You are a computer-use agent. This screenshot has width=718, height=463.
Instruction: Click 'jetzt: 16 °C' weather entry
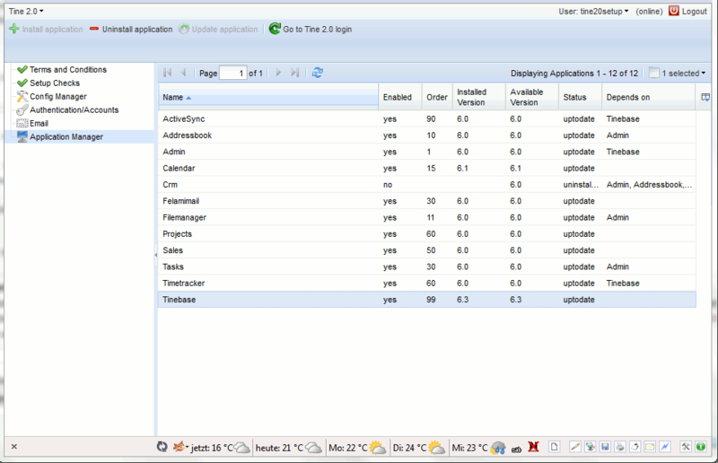click(221, 448)
